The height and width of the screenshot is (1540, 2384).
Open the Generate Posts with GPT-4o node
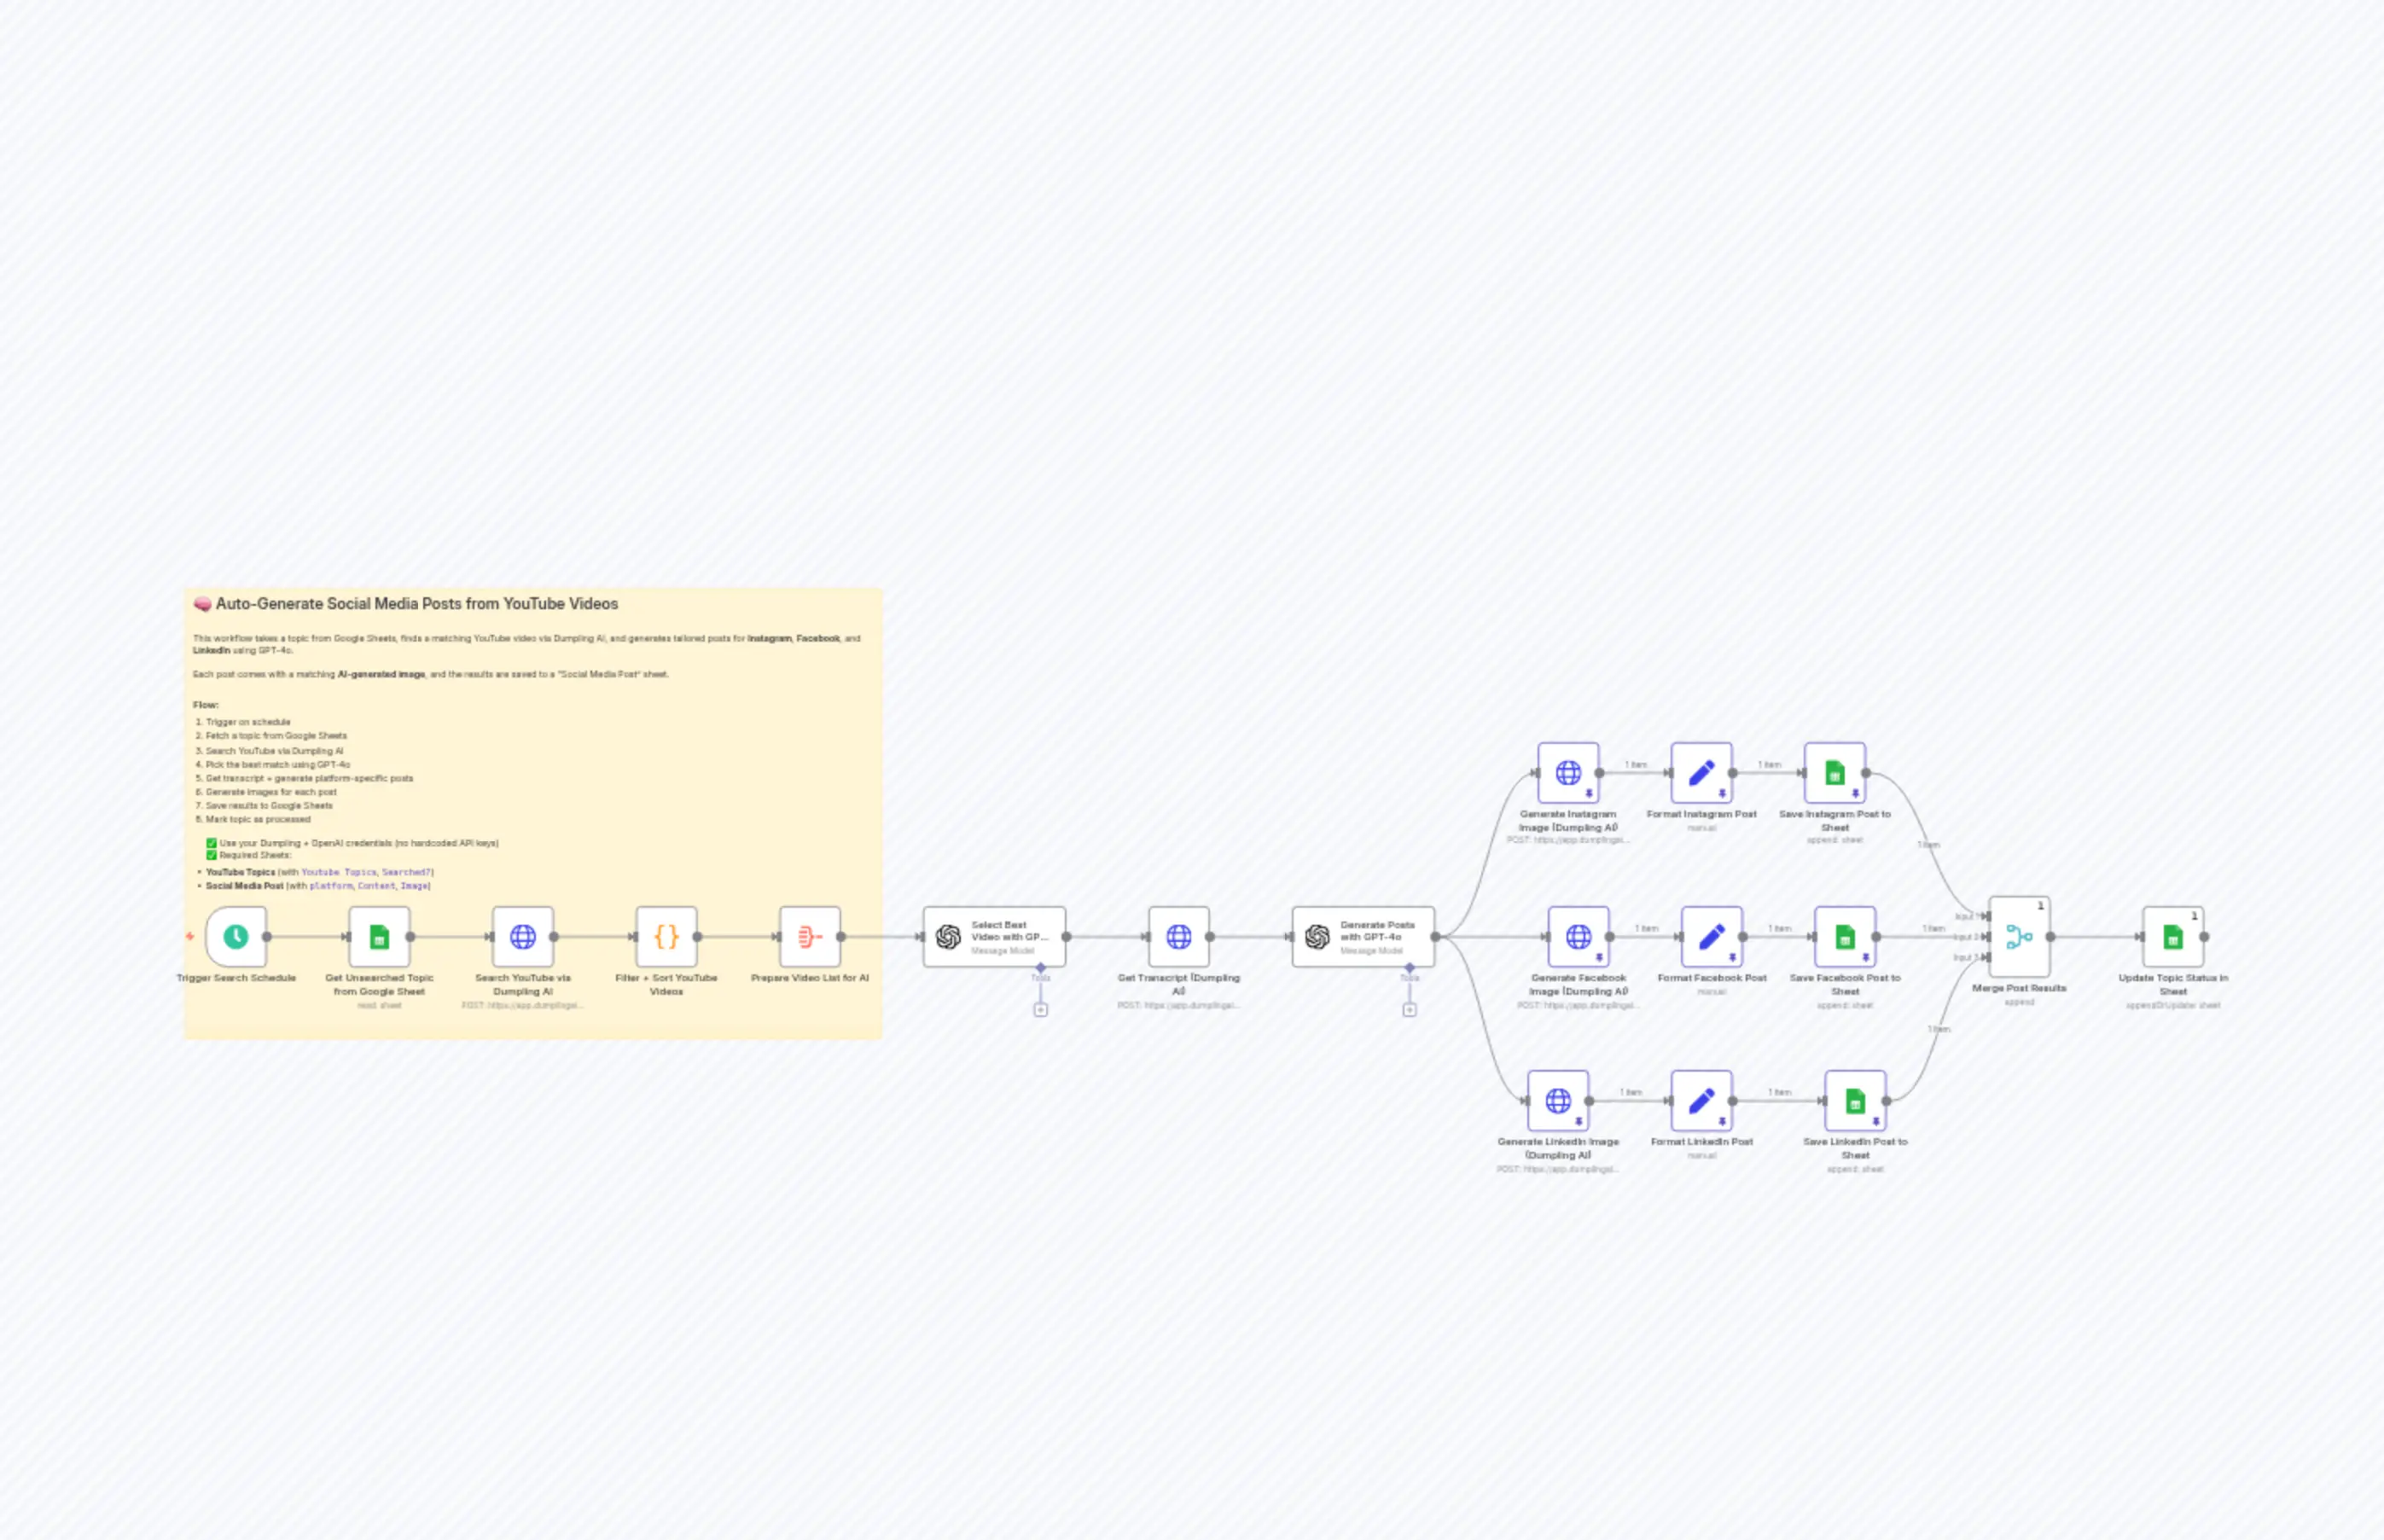coord(1318,937)
